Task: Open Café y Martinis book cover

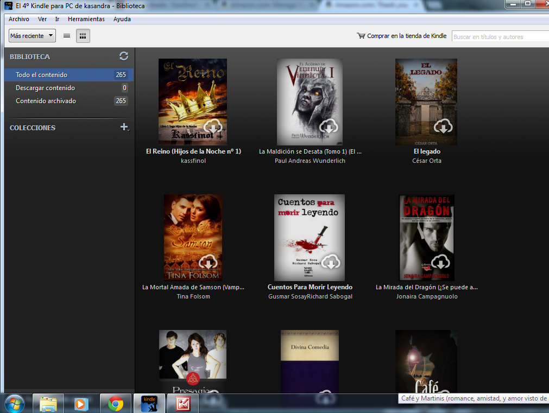Action: (x=426, y=361)
